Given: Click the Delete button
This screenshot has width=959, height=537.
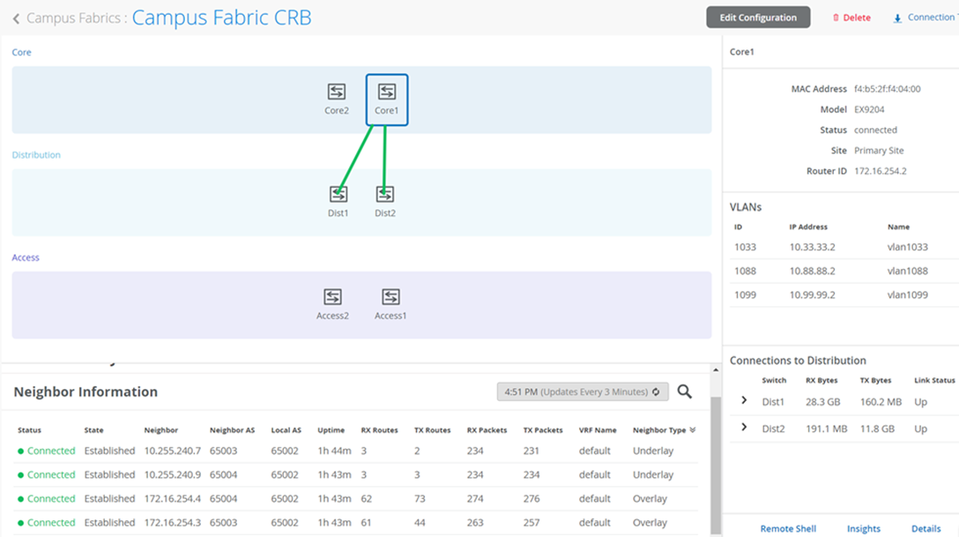Looking at the screenshot, I should click(851, 18).
